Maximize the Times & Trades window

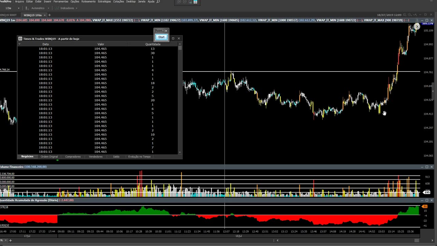(173, 38)
